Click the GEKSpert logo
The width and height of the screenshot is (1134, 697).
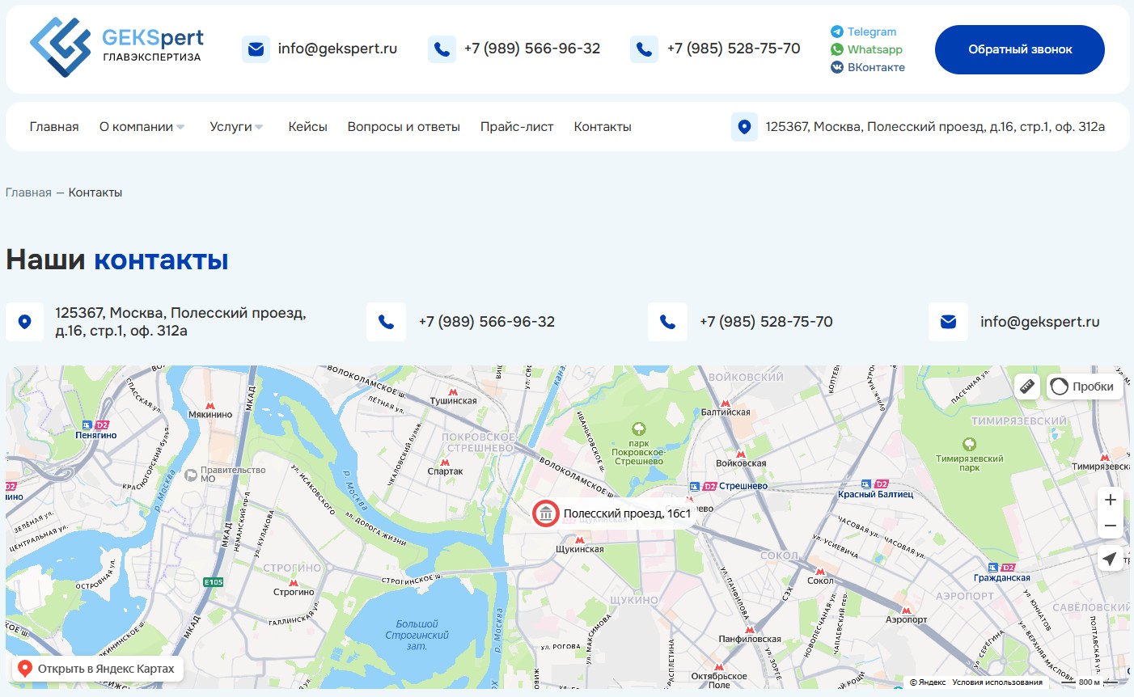tap(116, 48)
